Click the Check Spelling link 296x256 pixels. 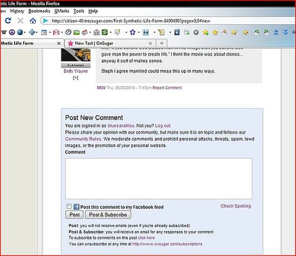(236, 206)
